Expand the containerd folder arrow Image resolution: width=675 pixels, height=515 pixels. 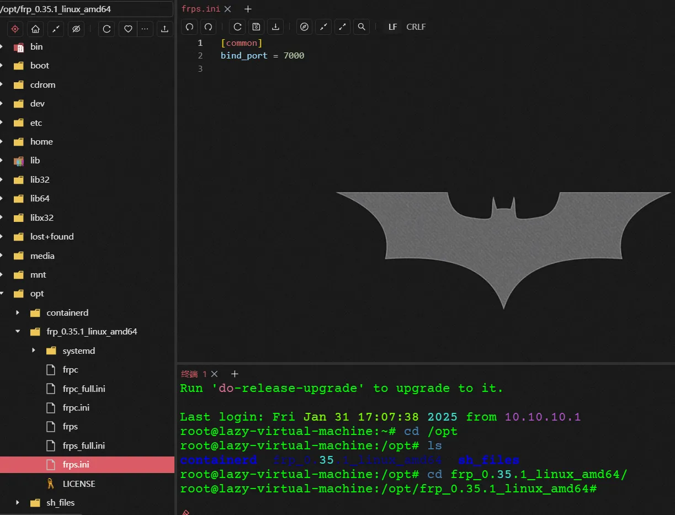18,313
